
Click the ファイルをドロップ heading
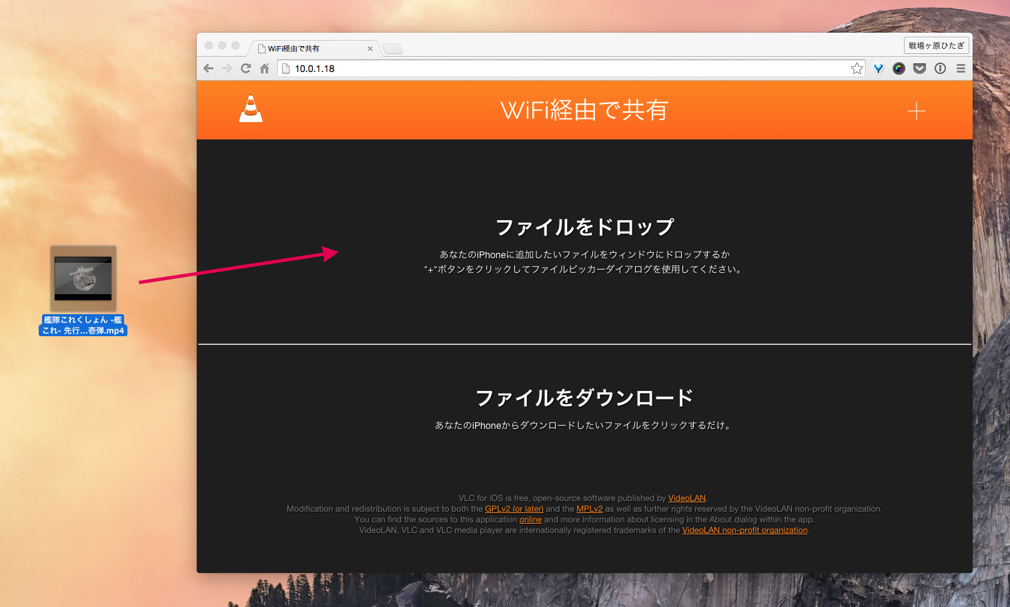584,227
